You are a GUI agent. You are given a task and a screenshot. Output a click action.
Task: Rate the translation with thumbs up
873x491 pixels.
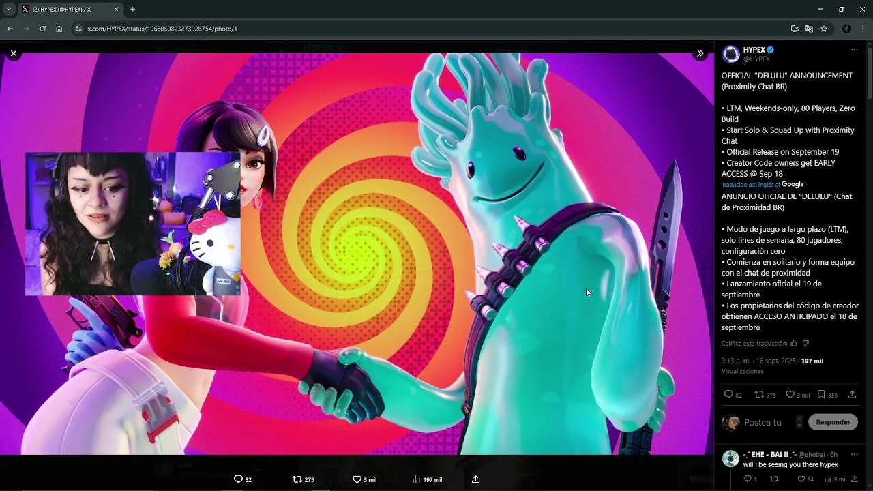coord(793,343)
